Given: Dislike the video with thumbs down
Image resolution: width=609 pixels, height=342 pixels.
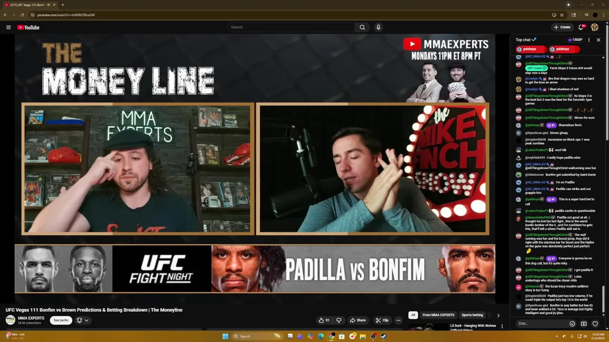Looking at the screenshot, I should pos(339,320).
